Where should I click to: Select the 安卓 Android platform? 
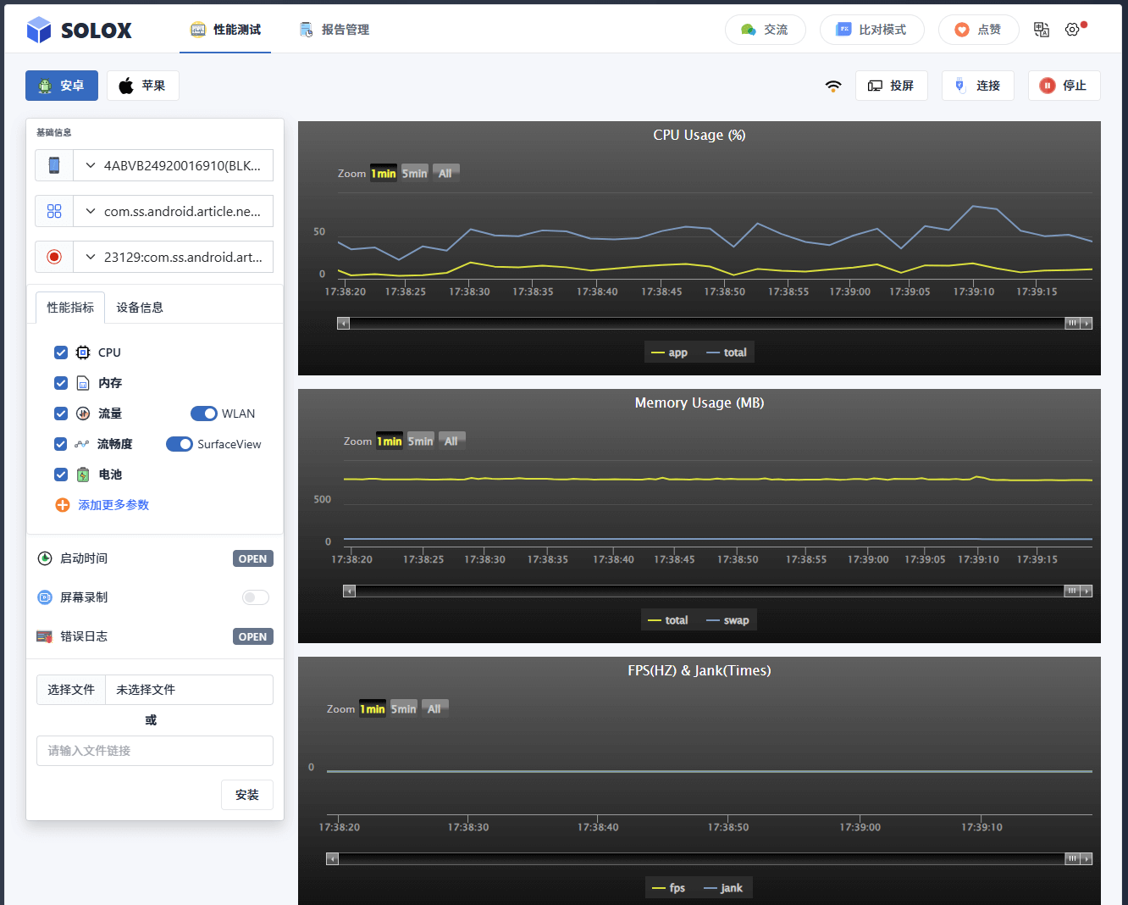point(62,86)
